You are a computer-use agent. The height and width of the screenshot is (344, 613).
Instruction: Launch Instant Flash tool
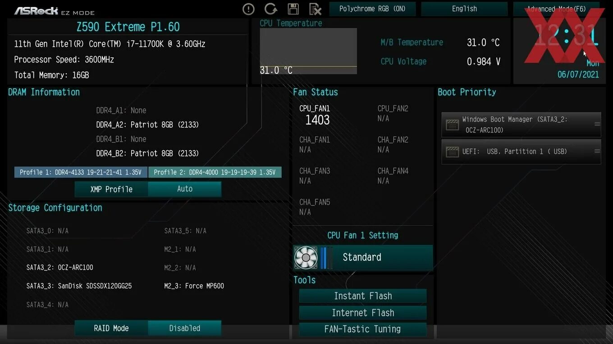coord(363,296)
